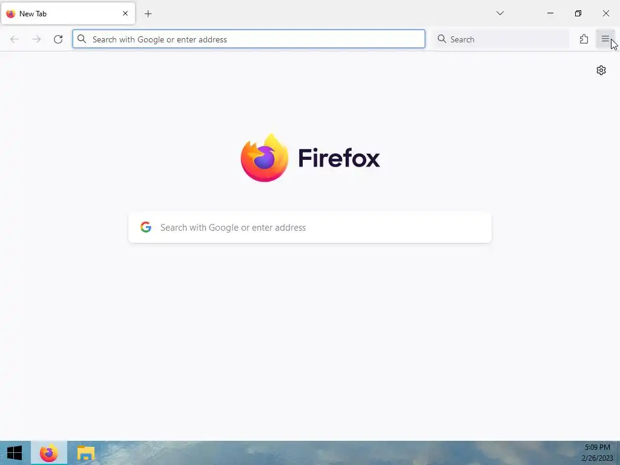620x465 pixels.
Task: Click the magnifier icon in address bar
Action: coord(82,39)
